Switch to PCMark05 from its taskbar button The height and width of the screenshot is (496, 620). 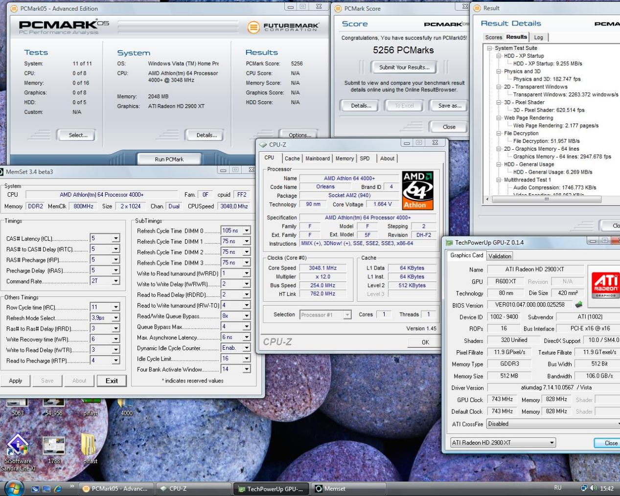coord(116,489)
